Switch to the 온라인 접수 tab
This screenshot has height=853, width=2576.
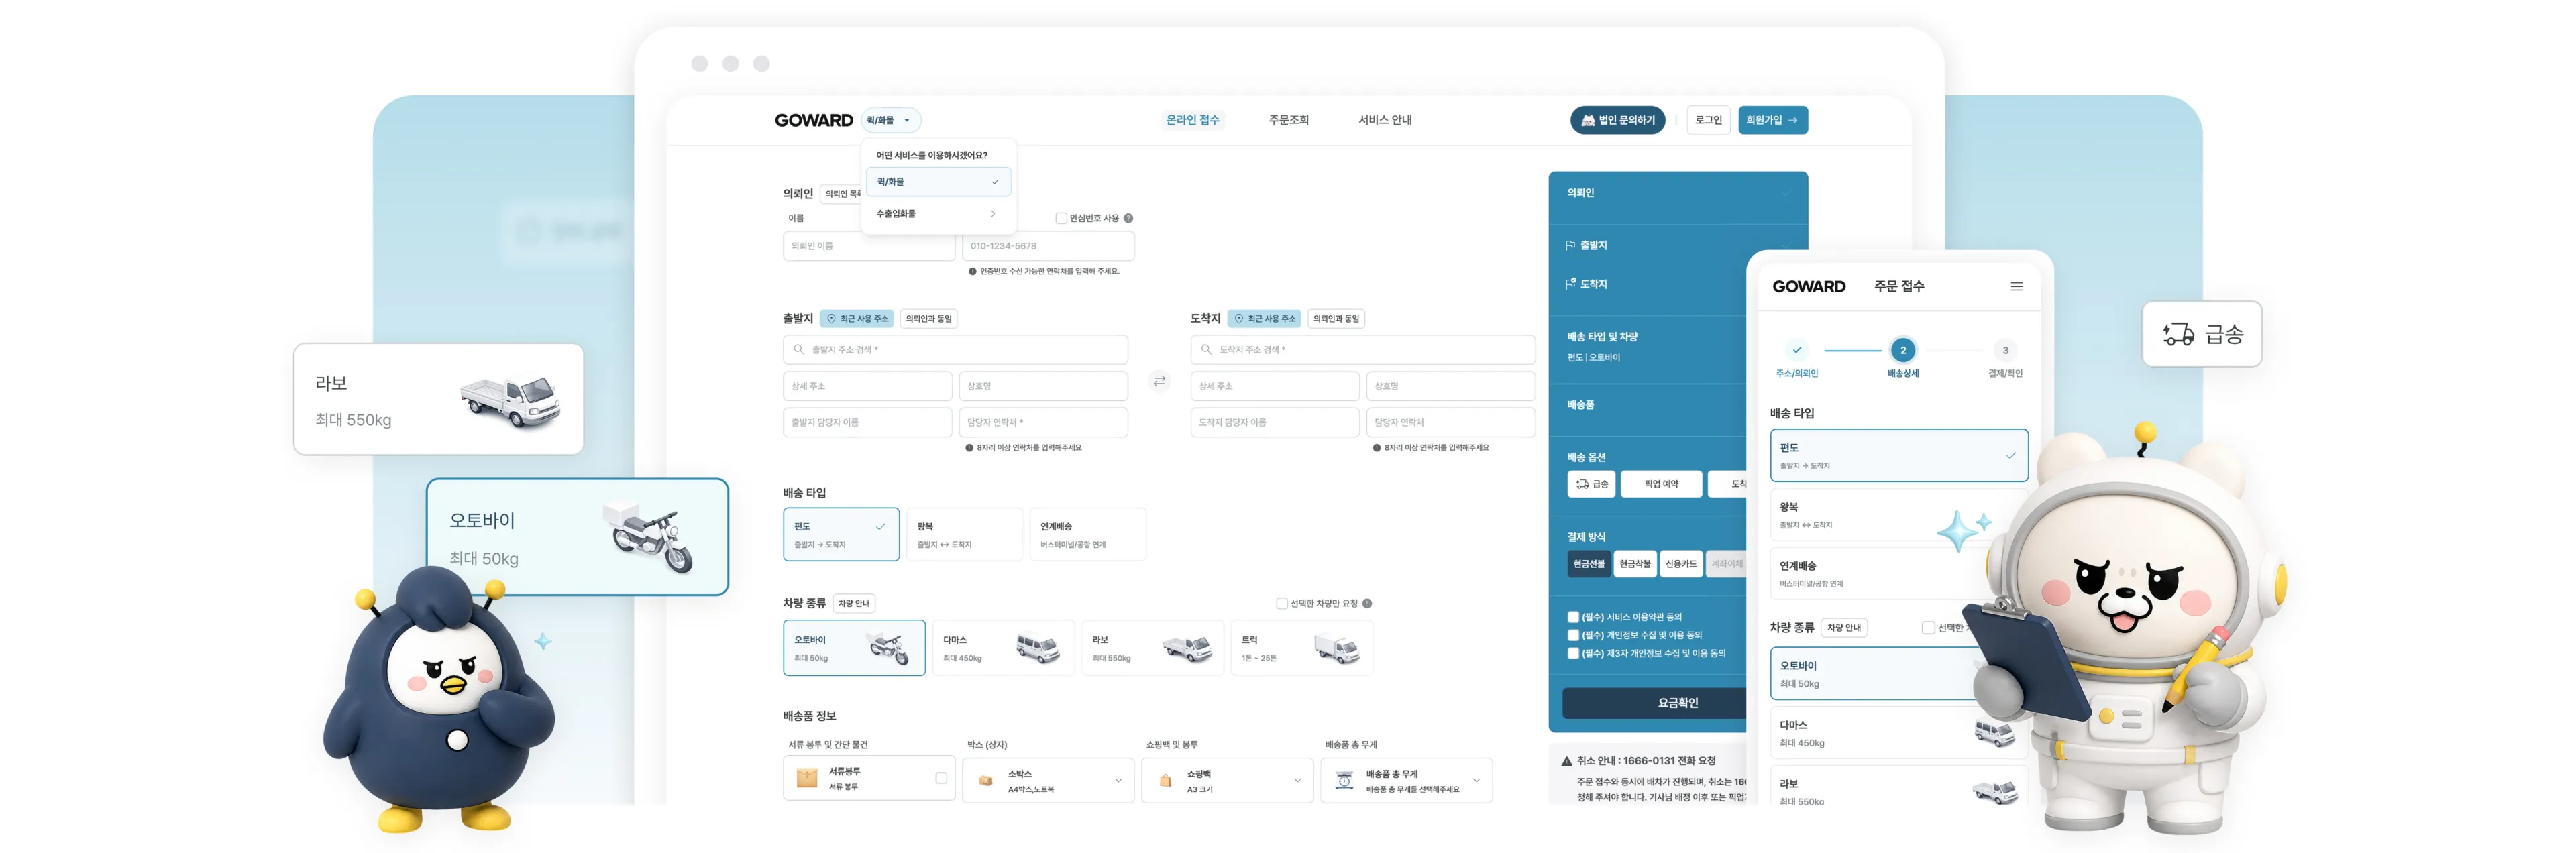tap(1192, 120)
